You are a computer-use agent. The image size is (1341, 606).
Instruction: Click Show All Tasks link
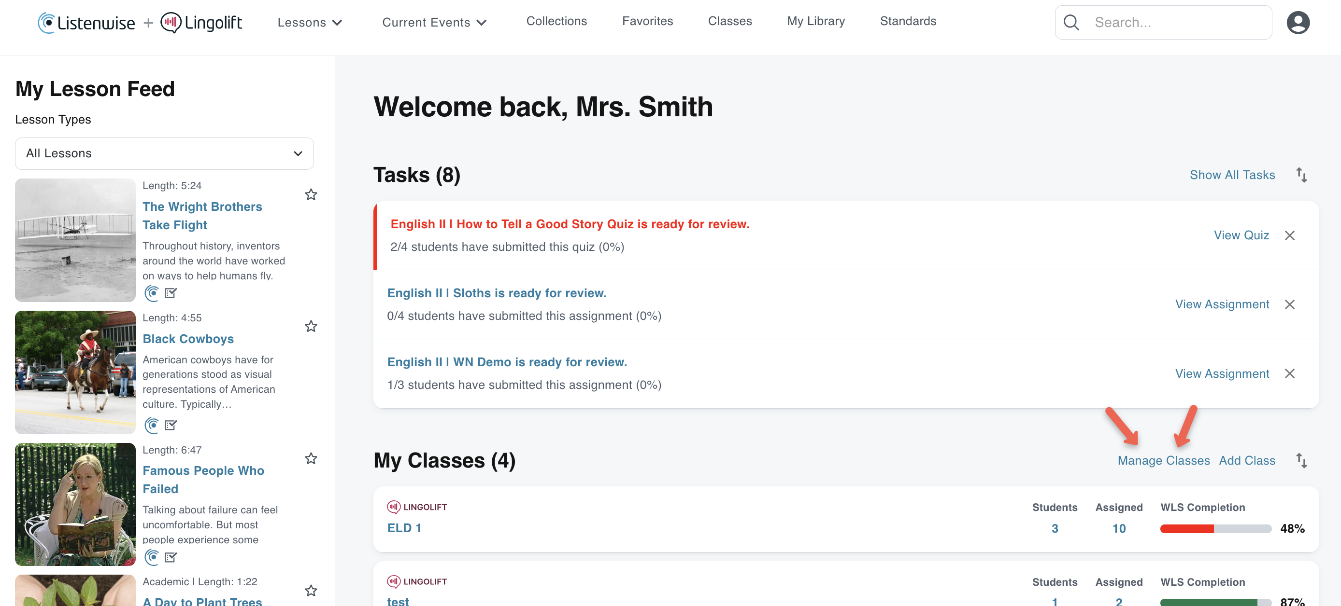1232,175
